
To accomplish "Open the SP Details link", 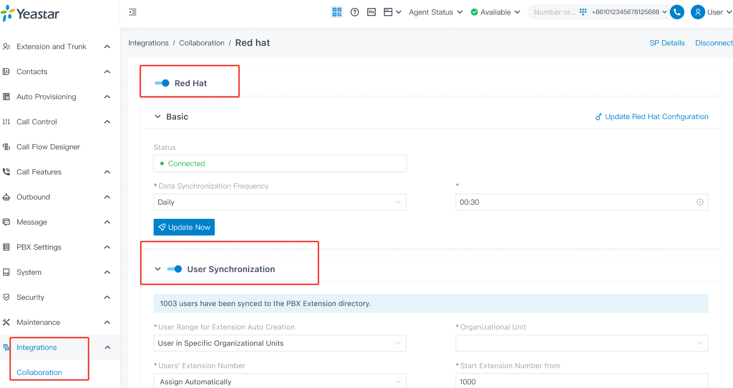I will point(667,43).
